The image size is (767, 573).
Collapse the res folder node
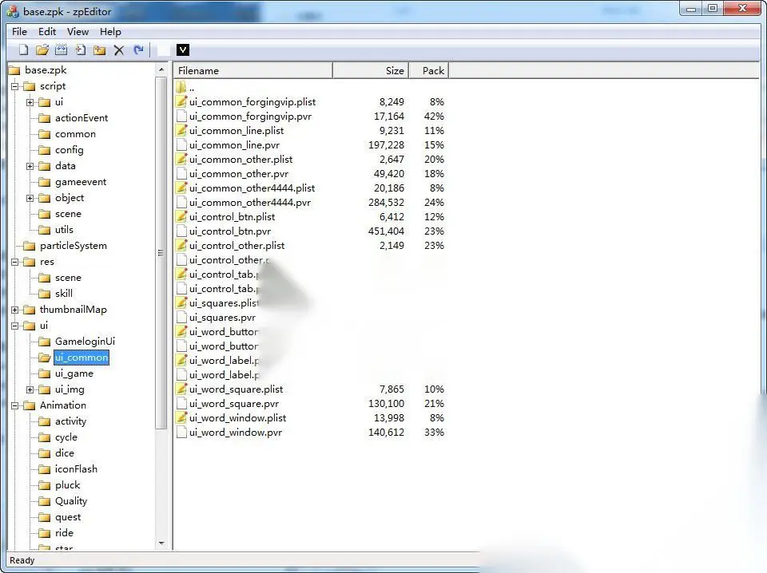tap(15, 262)
